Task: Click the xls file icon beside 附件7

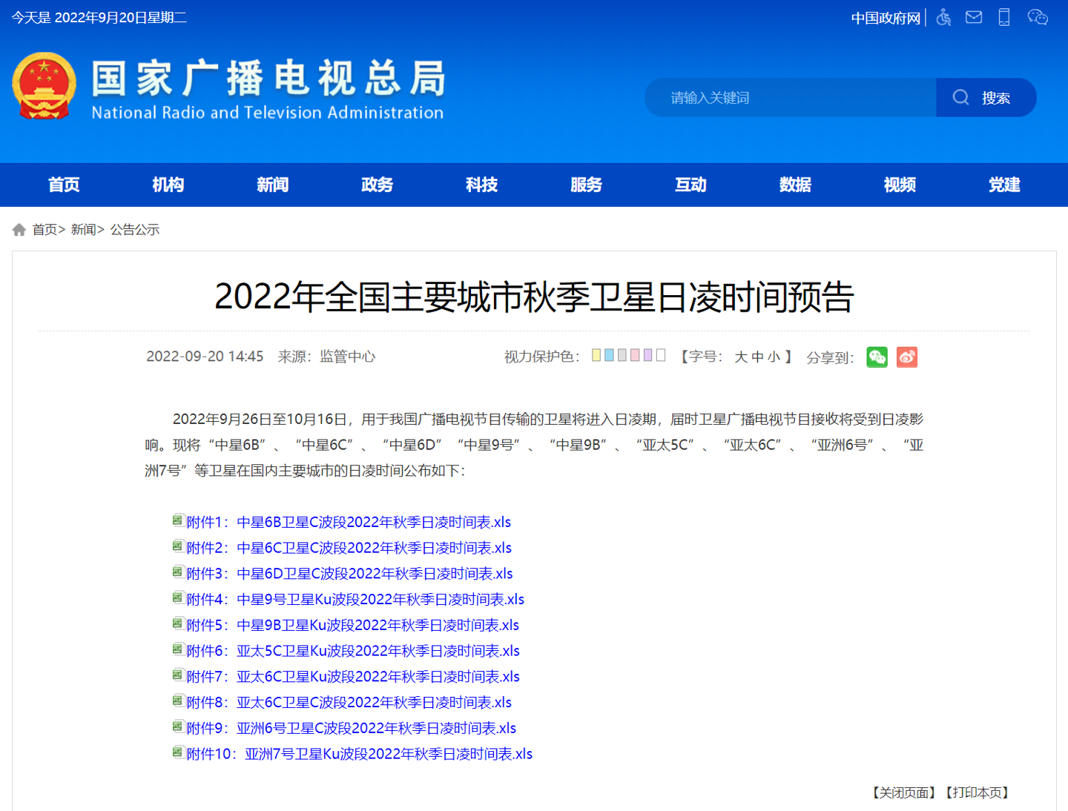Action: (178, 675)
